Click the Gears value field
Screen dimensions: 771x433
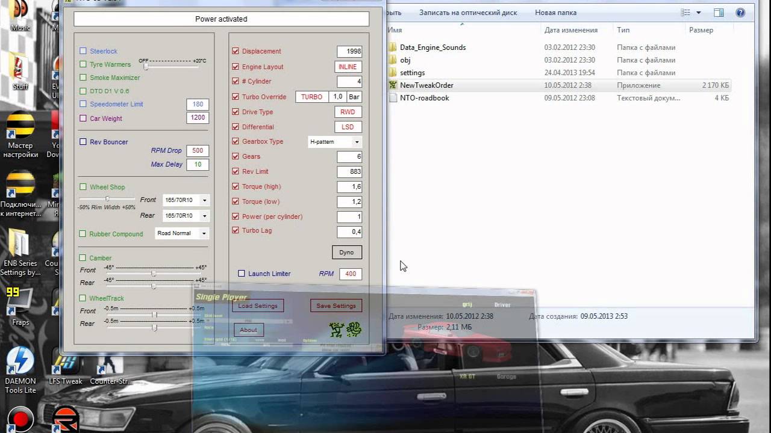[349, 156]
